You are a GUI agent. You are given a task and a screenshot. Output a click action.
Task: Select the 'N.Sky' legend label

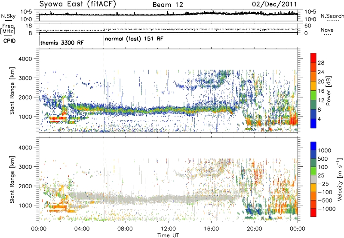pyautogui.click(x=8, y=16)
